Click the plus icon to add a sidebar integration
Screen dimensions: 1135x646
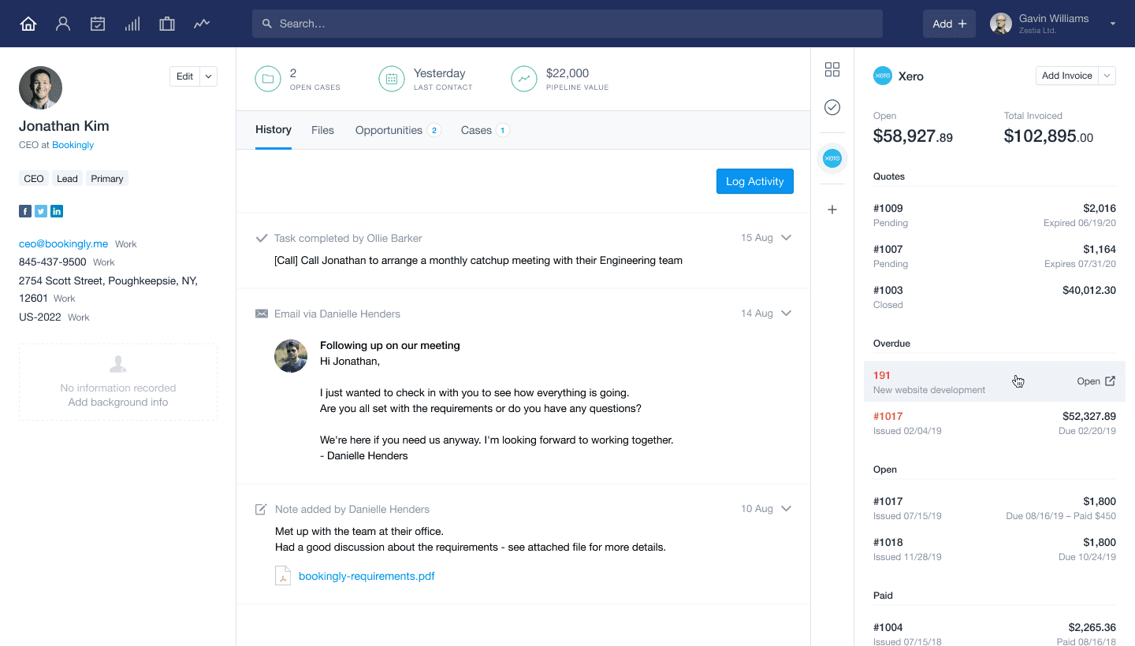click(x=832, y=210)
